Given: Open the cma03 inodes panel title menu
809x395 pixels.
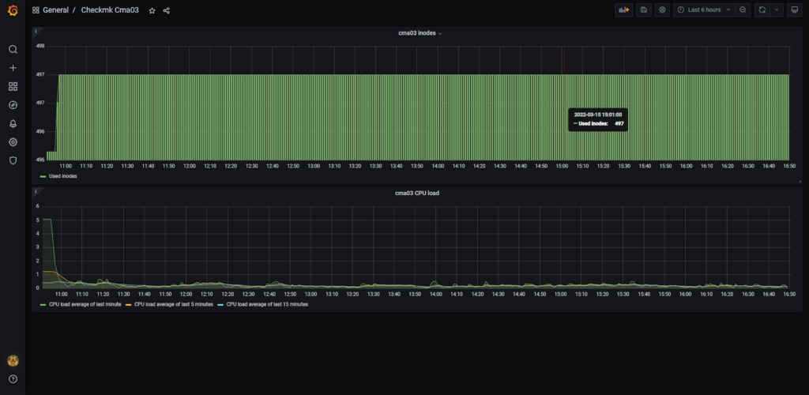Looking at the screenshot, I should coord(420,33).
